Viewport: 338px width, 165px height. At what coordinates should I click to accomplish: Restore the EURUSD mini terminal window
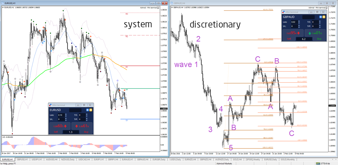(x=84, y=105)
